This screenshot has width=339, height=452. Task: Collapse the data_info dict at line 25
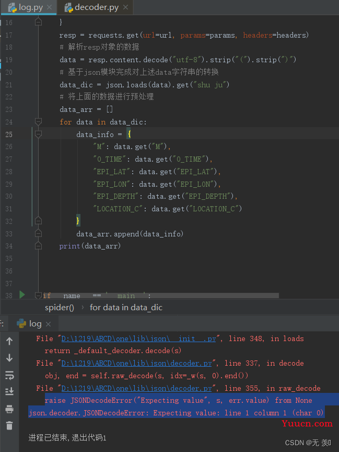pos(38,134)
